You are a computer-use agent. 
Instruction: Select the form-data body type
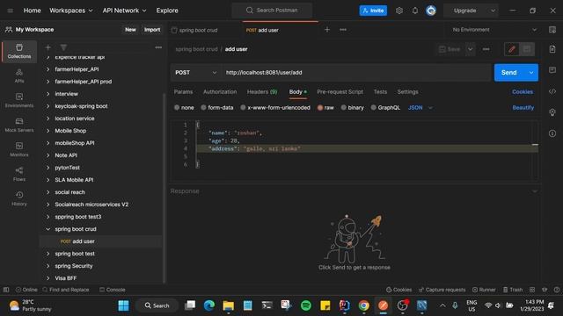[x=217, y=107]
